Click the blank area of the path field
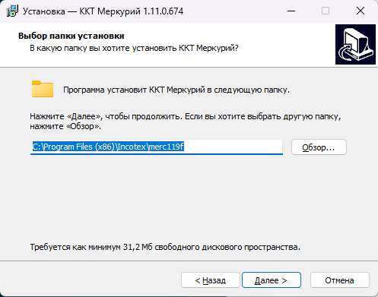This screenshot has width=378, height=297. tap(233, 147)
